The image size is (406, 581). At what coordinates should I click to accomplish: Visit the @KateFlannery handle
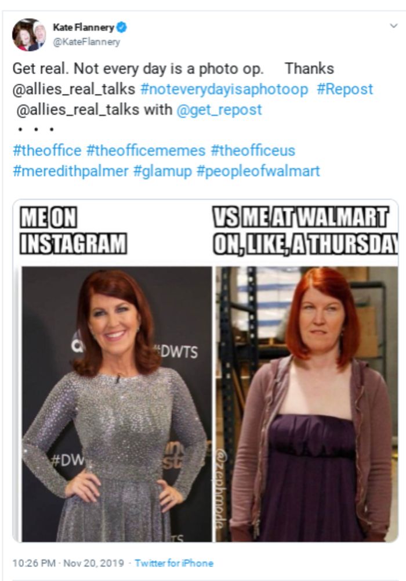(x=86, y=42)
